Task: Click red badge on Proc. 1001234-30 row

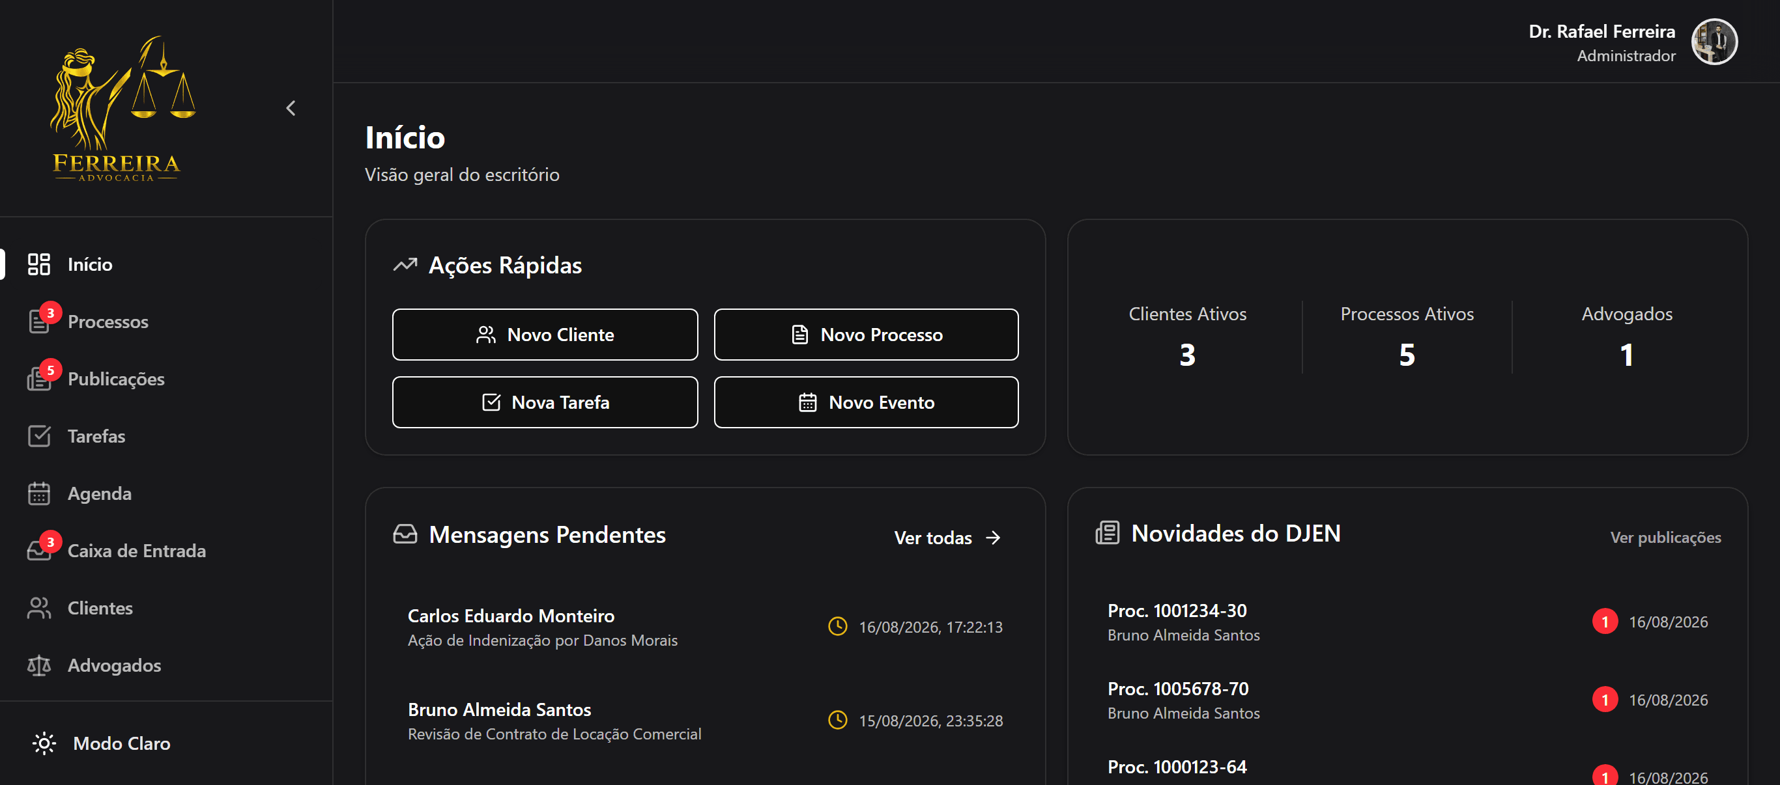Action: point(1605,622)
